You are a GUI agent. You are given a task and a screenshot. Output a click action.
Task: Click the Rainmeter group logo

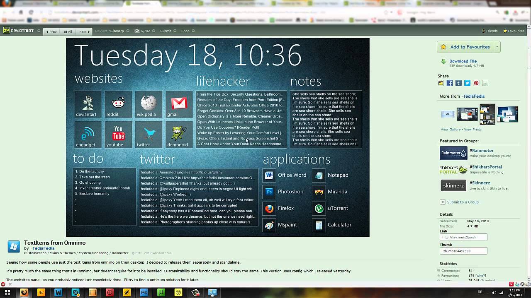point(453,153)
